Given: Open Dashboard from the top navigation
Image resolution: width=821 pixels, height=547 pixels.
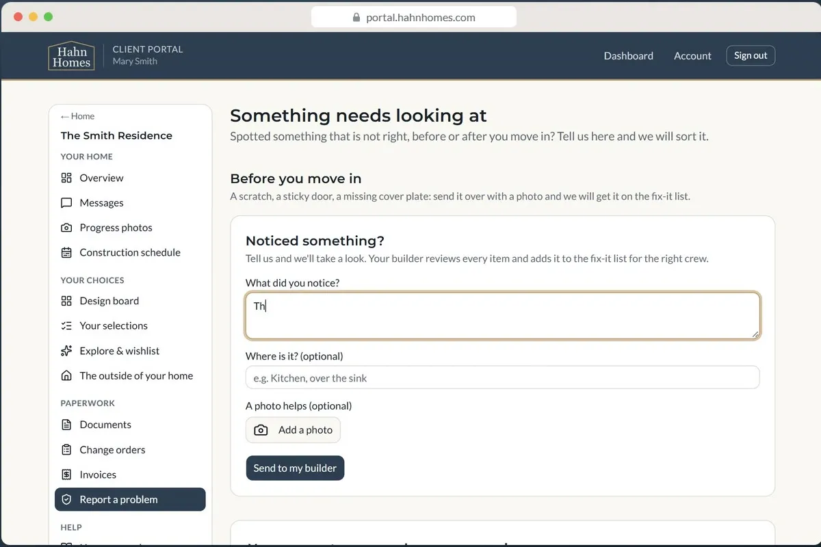Looking at the screenshot, I should pos(628,56).
